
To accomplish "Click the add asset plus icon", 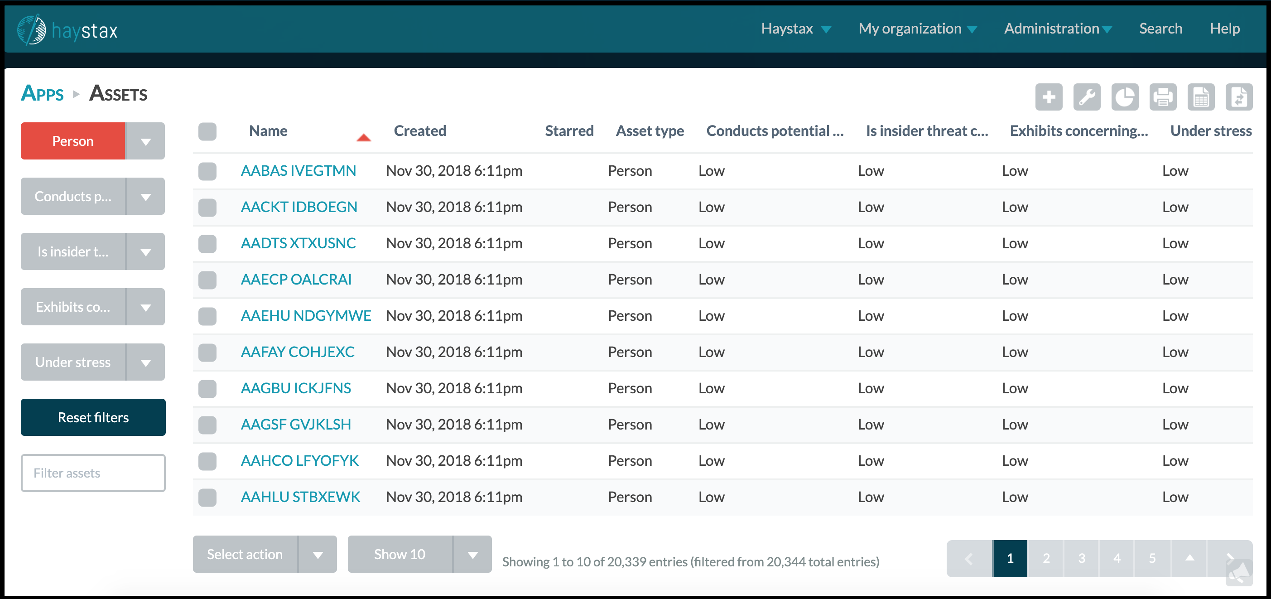I will click(x=1049, y=97).
